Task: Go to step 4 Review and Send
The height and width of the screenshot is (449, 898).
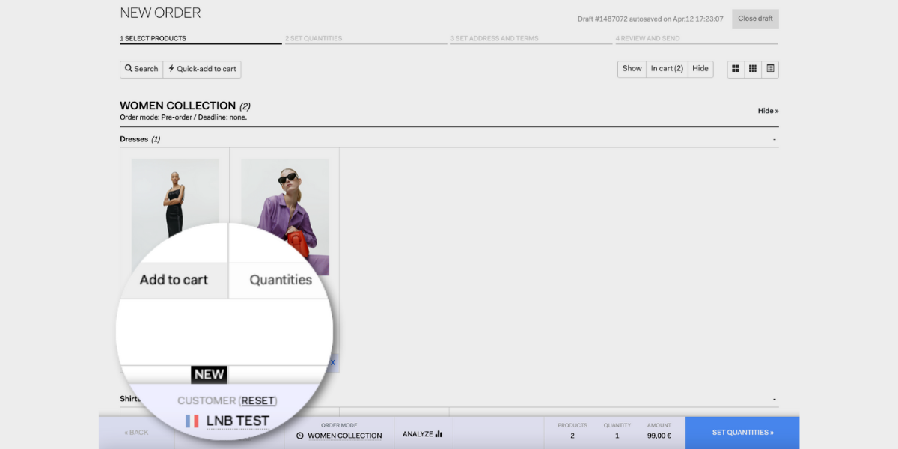Action: pyautogui.click(x=697, y=38)
